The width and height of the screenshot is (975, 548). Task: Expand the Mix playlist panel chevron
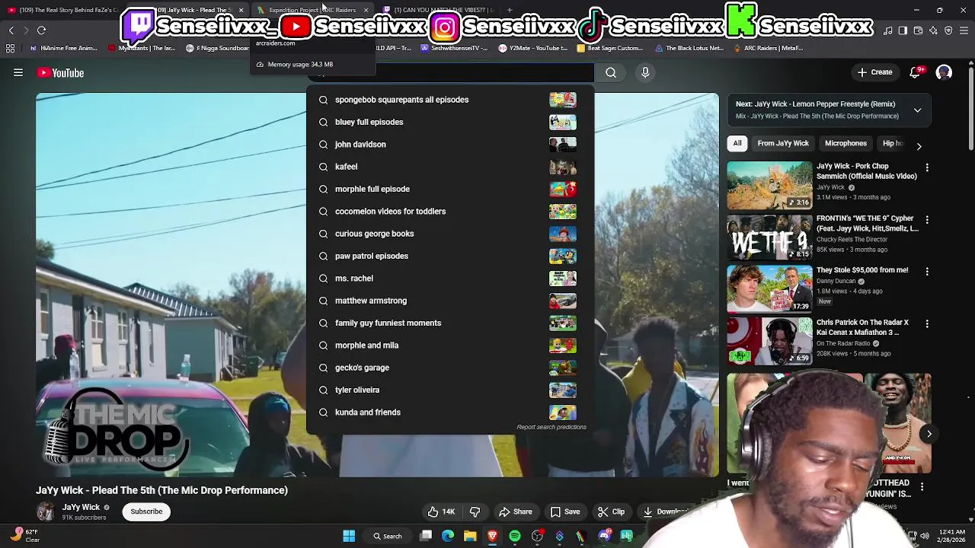[x=917, y=110]
